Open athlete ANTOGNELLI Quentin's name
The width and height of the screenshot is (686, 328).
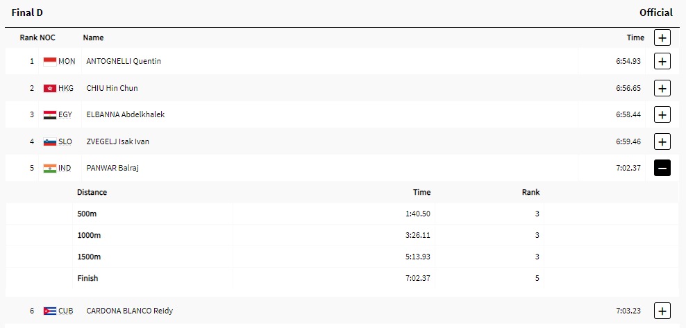(124, 61)
